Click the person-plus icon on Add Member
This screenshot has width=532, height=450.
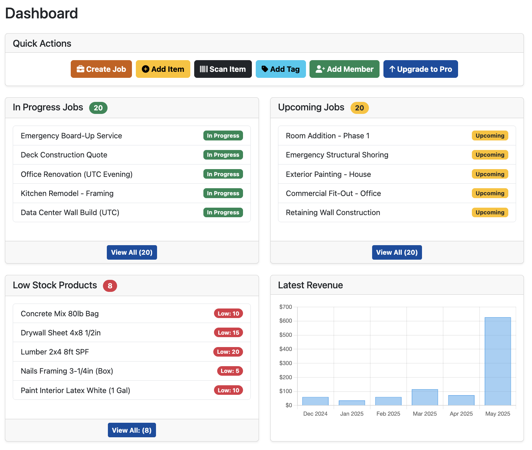pos(320,69)
